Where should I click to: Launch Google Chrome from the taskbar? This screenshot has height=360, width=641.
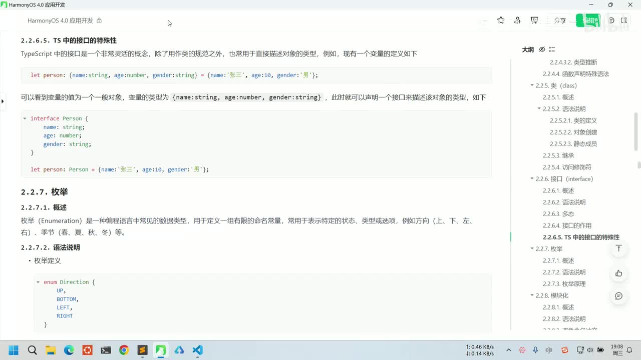point(124,350)
